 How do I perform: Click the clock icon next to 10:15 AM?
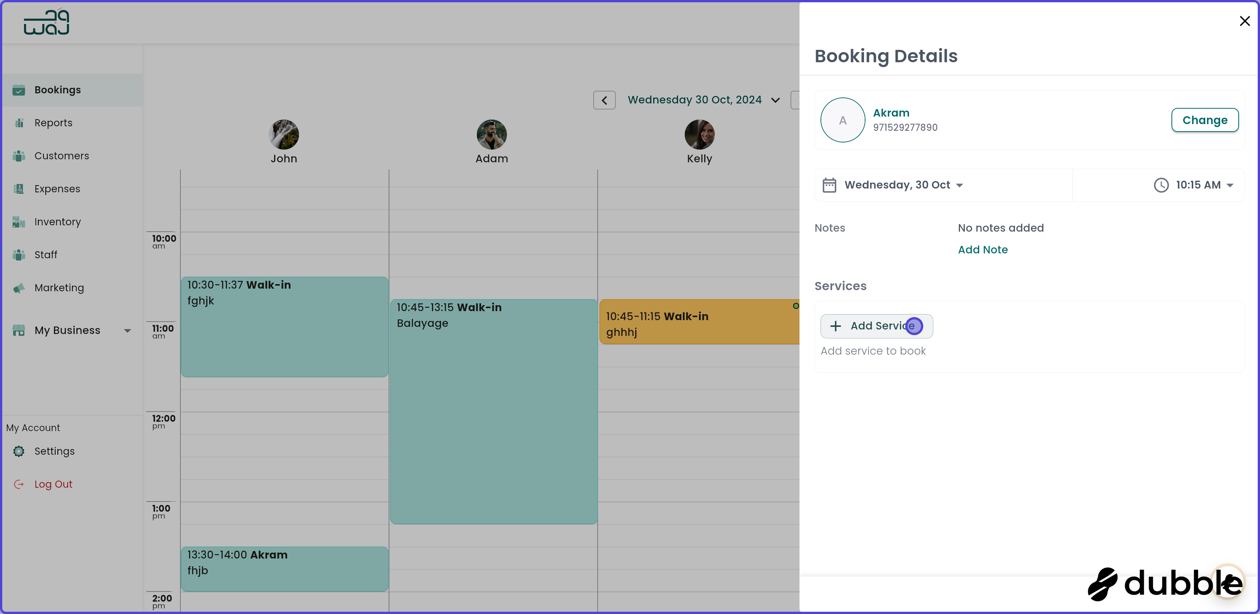(x=1161, y=185)
